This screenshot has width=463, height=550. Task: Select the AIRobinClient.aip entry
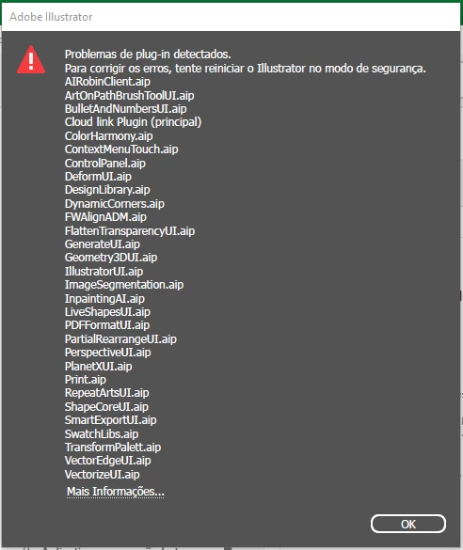[x=107, y=82]
